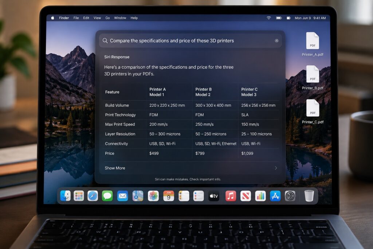Click the Apple logo menu
The image size is (373, 249).
coord(52,18)
